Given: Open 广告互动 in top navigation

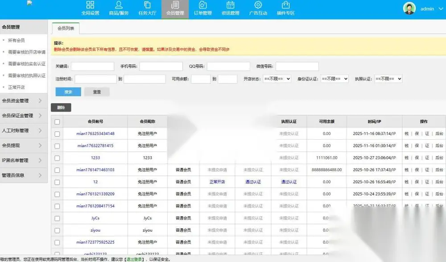Looking at the screenshot, I should (258, 8).
